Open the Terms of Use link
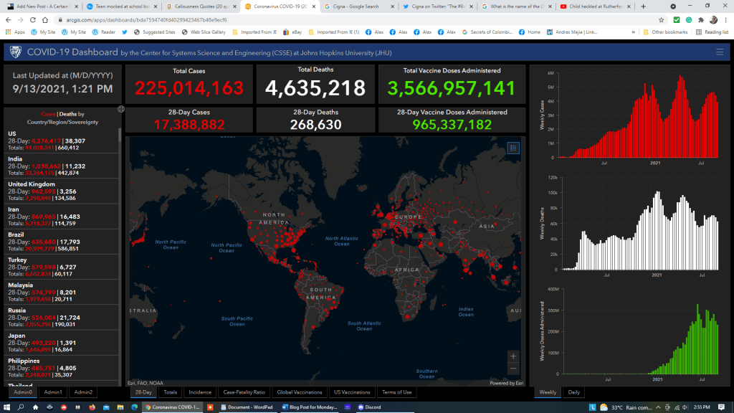 (396, 392)
